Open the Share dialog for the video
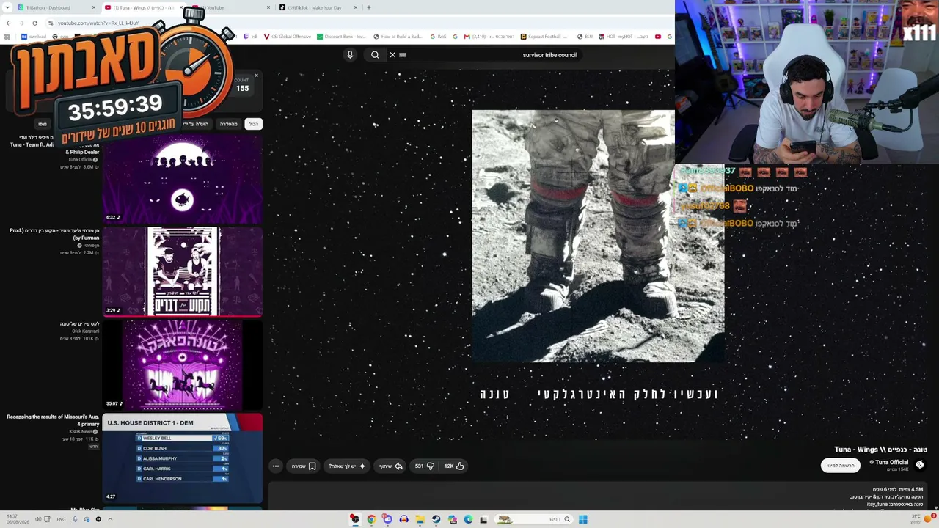 point(391,466)
